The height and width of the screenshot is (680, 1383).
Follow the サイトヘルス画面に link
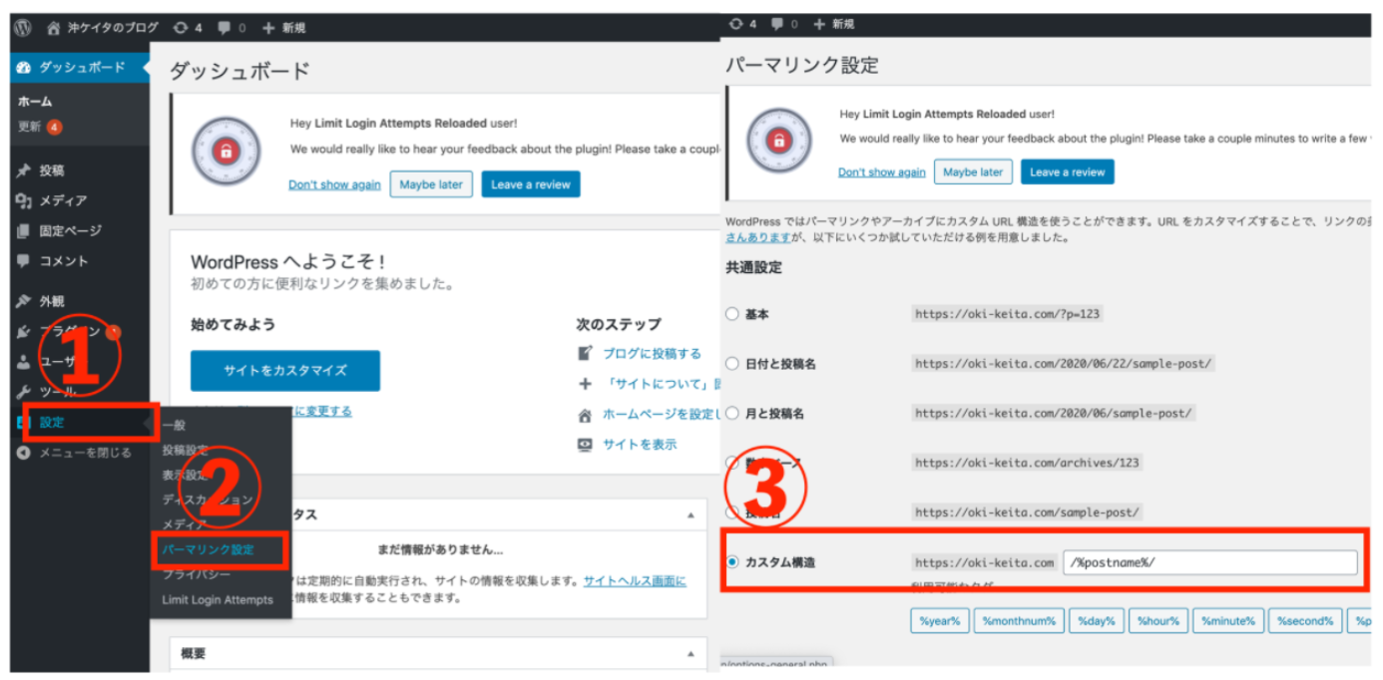pos(635,581)
